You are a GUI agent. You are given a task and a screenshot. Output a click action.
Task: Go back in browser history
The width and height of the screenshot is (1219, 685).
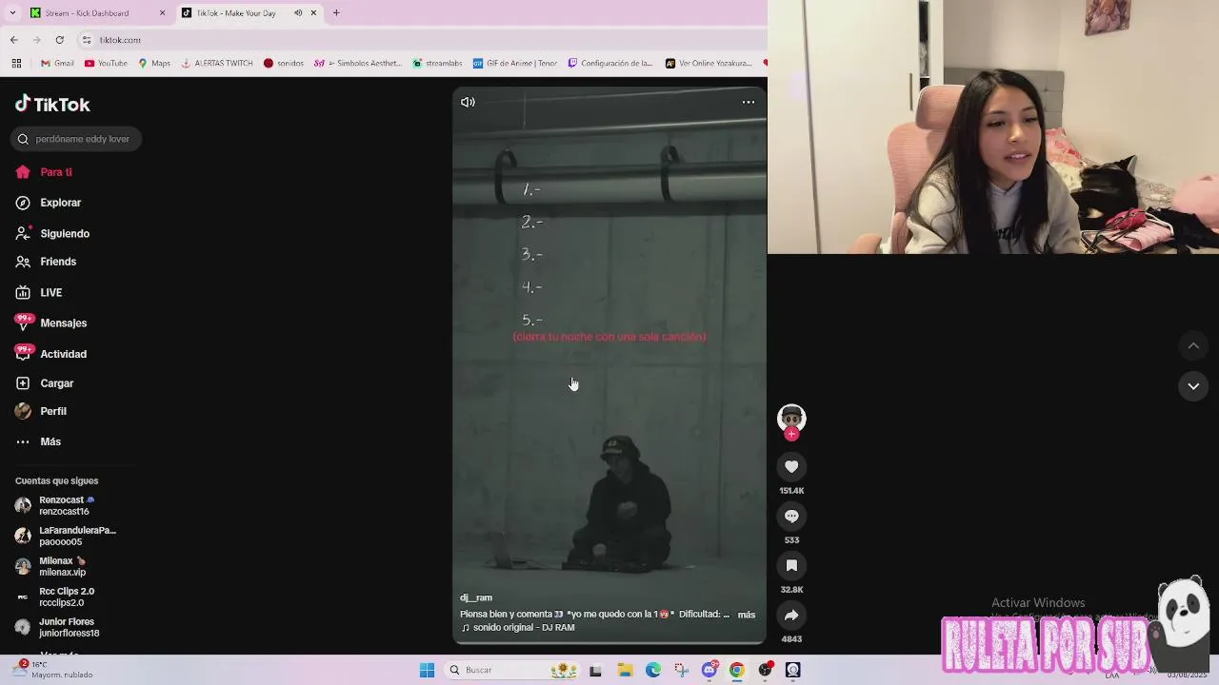[x=14, y=40]
